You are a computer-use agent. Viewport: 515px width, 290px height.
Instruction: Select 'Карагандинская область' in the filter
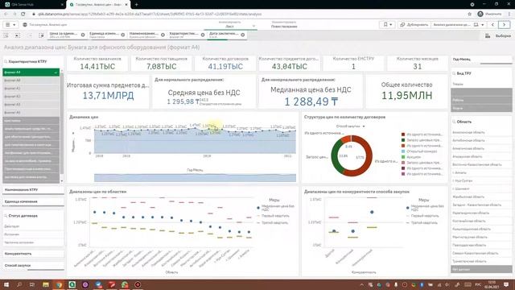click(481, 213)
